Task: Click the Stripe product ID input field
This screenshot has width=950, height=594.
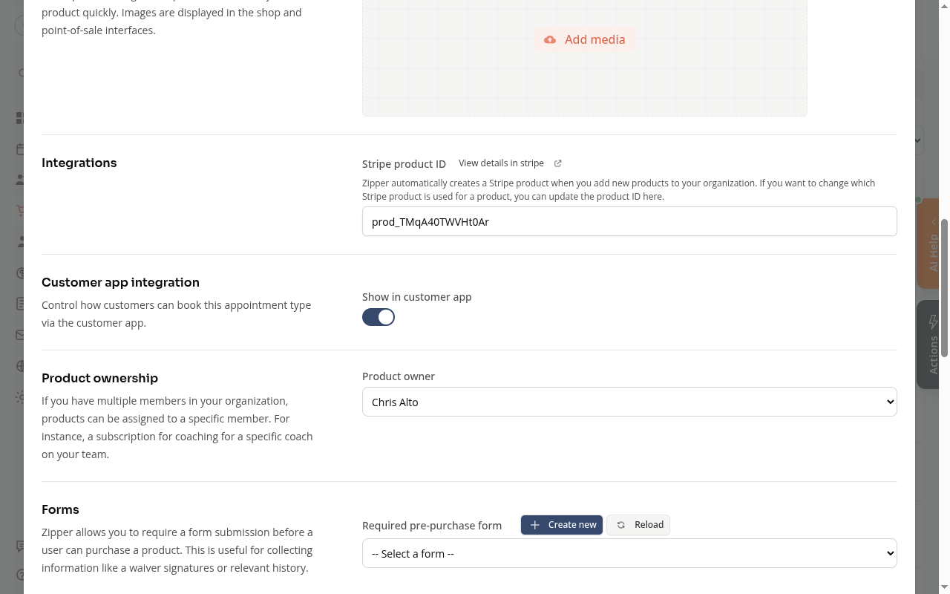Action: [629, 221]
